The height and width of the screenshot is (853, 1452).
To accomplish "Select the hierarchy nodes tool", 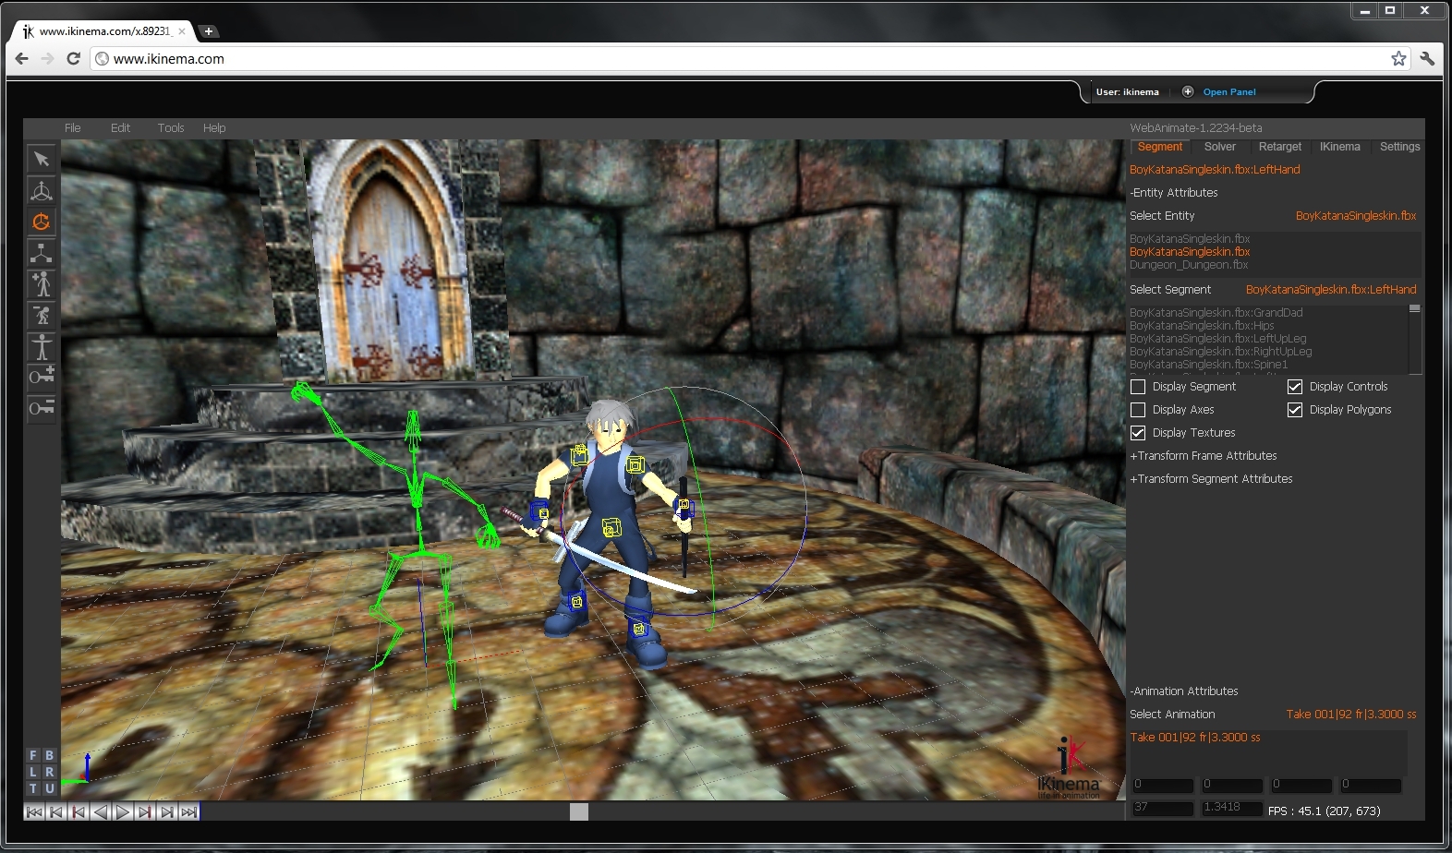I will pyautogui.click(x=41, y=253).
